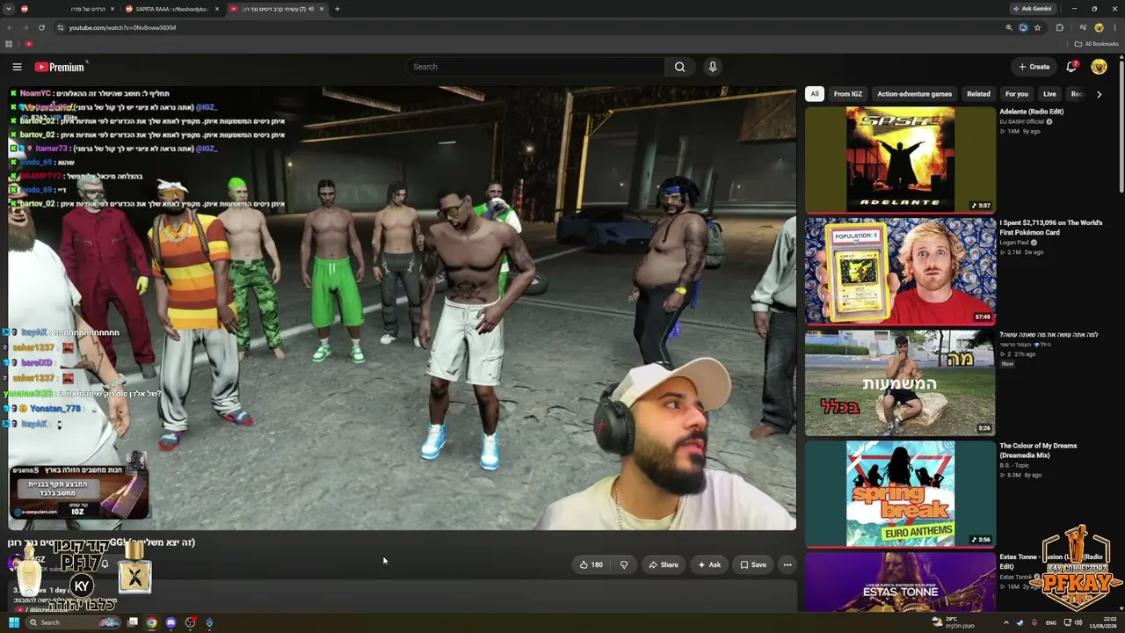Open the Logan Paul Pokémon thumbnail
The width and height of the screenshot is (1125, 633).
[900, 271]
